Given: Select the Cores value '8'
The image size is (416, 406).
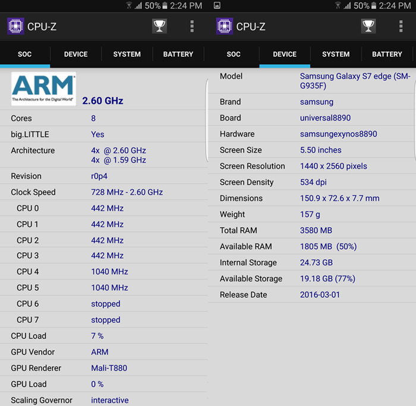Looking at the screenshot, I should (93, 118).
